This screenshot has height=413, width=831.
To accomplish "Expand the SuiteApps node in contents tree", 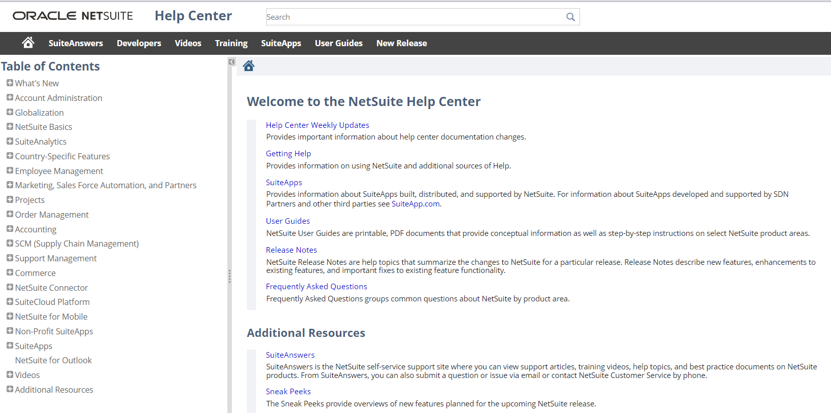I will (x=10, y=346).
